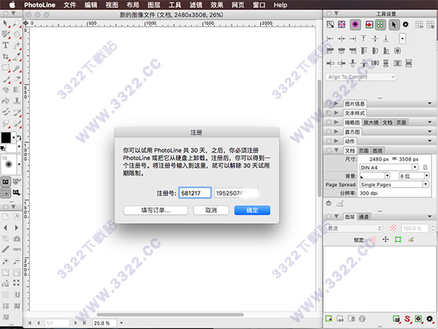Expand the 文本样式 panel triangle
Screen dimensions: 438x329
pos(337,113)
